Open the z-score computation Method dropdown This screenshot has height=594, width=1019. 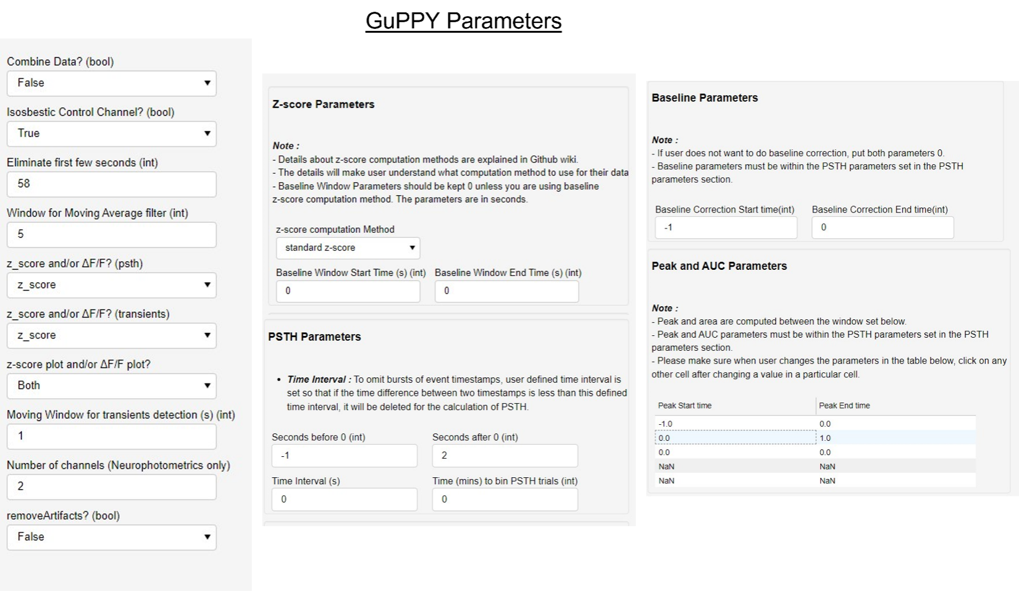348,248
